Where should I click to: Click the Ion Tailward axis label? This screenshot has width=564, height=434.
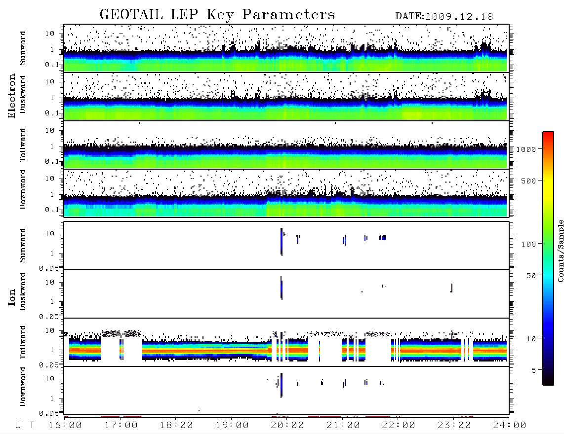[x=23, y=342]
